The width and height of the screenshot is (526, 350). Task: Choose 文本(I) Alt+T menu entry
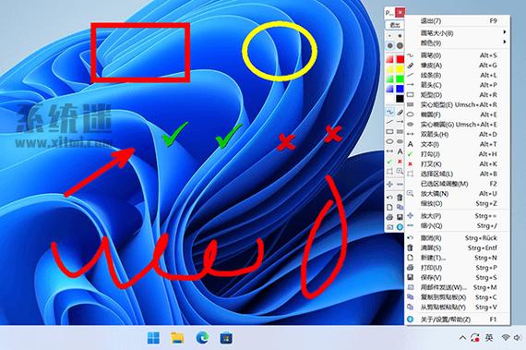tap(458, 144)
